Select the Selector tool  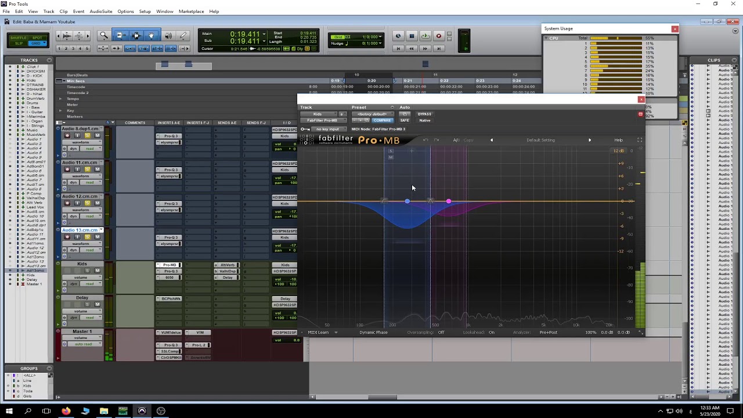coord(136,36)
